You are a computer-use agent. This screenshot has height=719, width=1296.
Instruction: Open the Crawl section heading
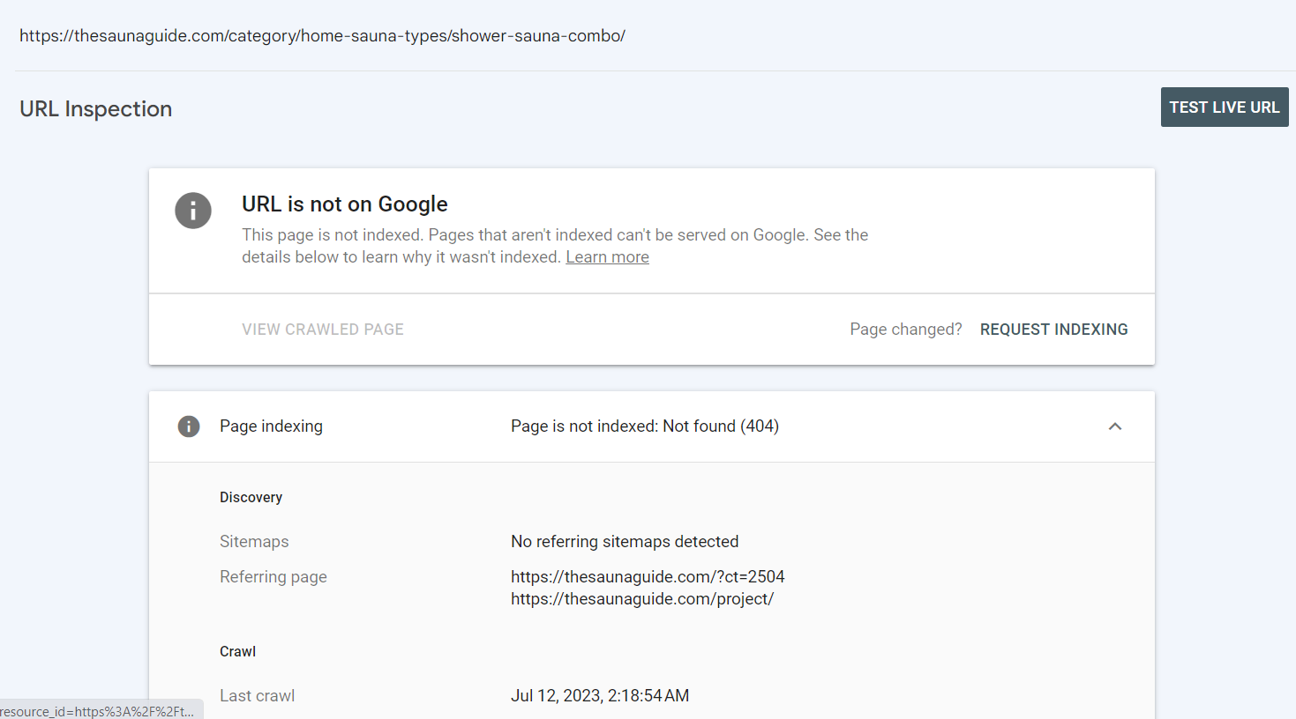(x=237, y=651)
